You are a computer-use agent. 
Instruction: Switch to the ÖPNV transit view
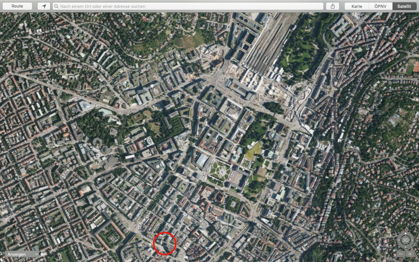(x=381, y=6)
